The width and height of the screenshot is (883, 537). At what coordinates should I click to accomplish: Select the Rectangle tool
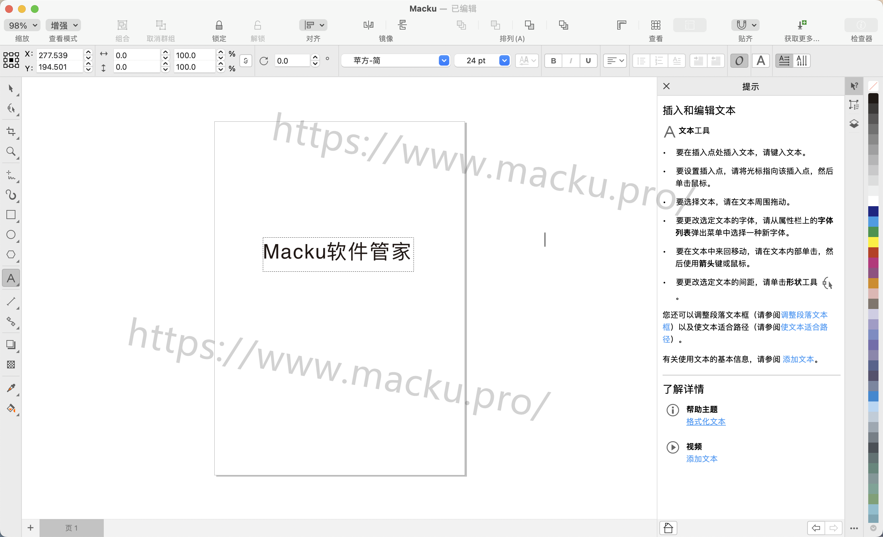(x=11, y=215)
